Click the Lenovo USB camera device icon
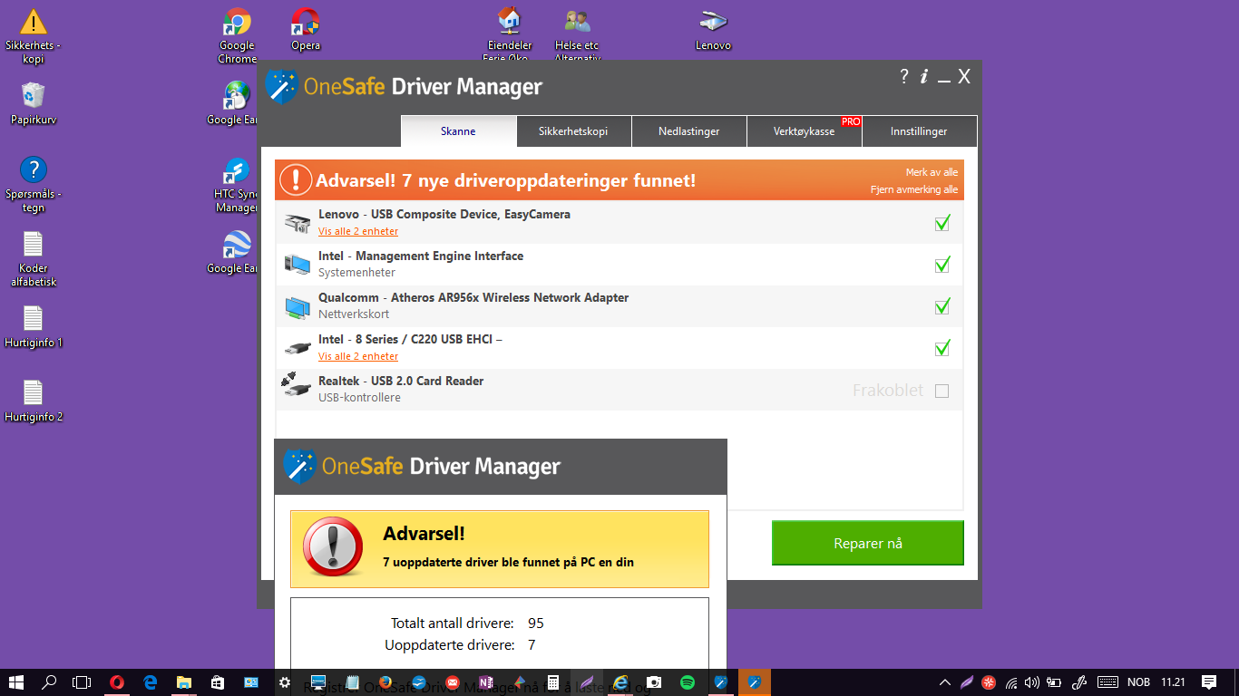Screen dimensions: 1239x696 (x=297, y=223)
